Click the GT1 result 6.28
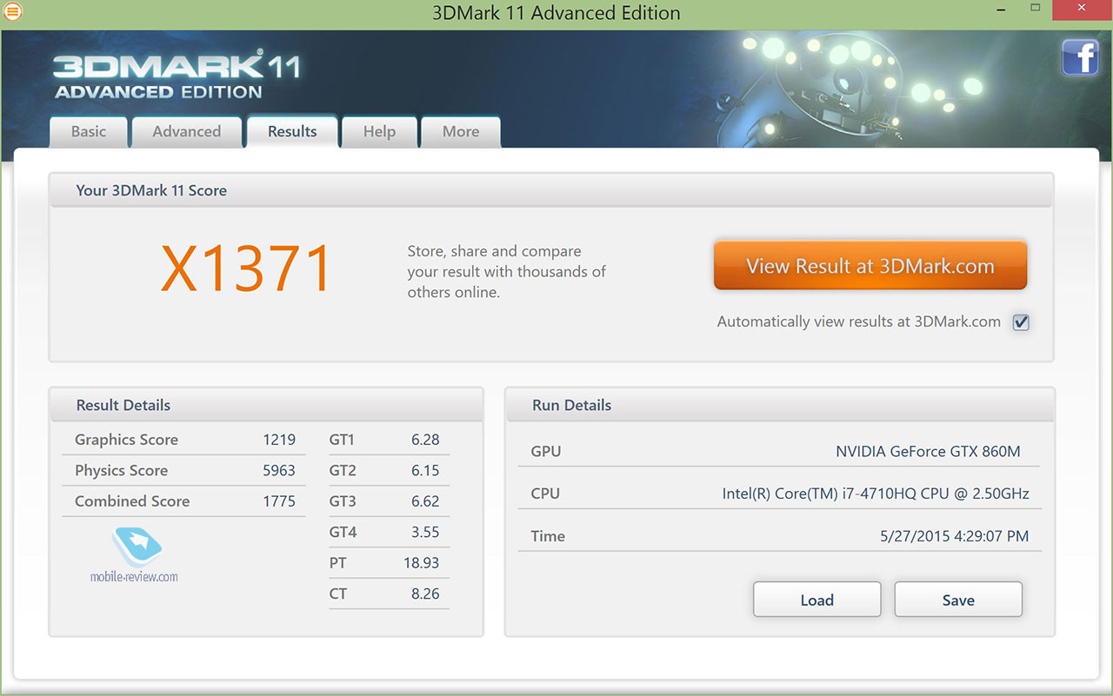1113x696 pixels. coord(425,440)
